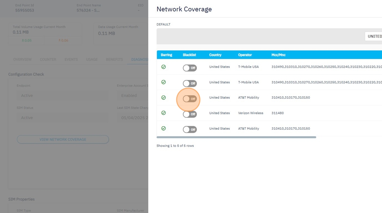Viewport: 382px width, 213px height.
Task: Click the 'Showing 1 to 5 of 5 rows' text
Action: click(x=175, y=146)
